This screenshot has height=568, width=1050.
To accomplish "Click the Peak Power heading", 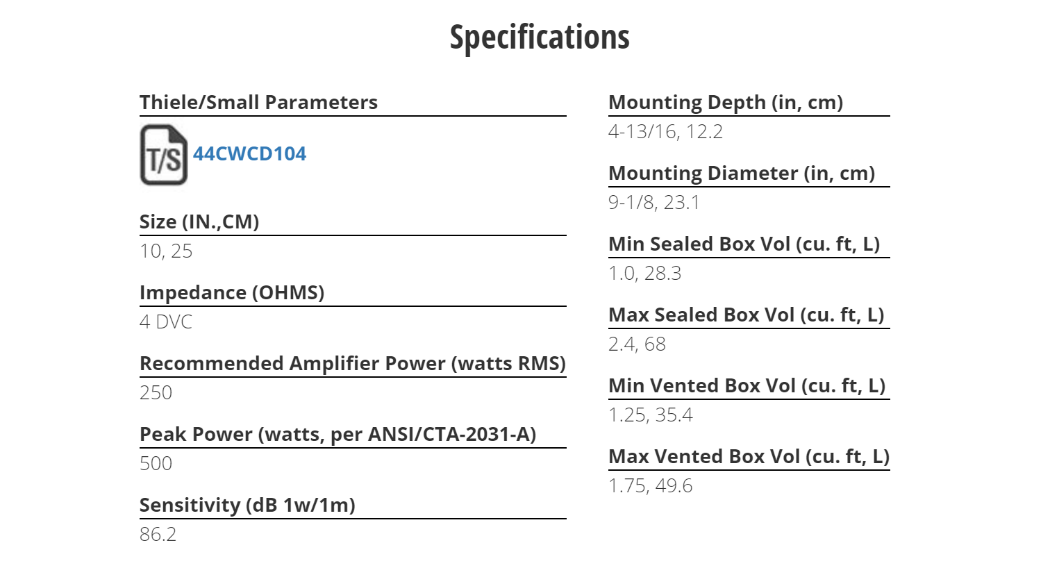I will pyautogui.click(x=338, y=435).
